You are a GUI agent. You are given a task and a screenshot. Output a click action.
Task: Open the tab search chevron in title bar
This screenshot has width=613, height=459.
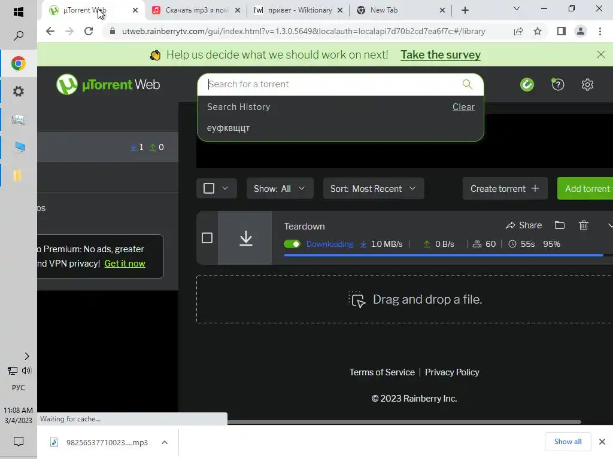[x=517, y=8]
